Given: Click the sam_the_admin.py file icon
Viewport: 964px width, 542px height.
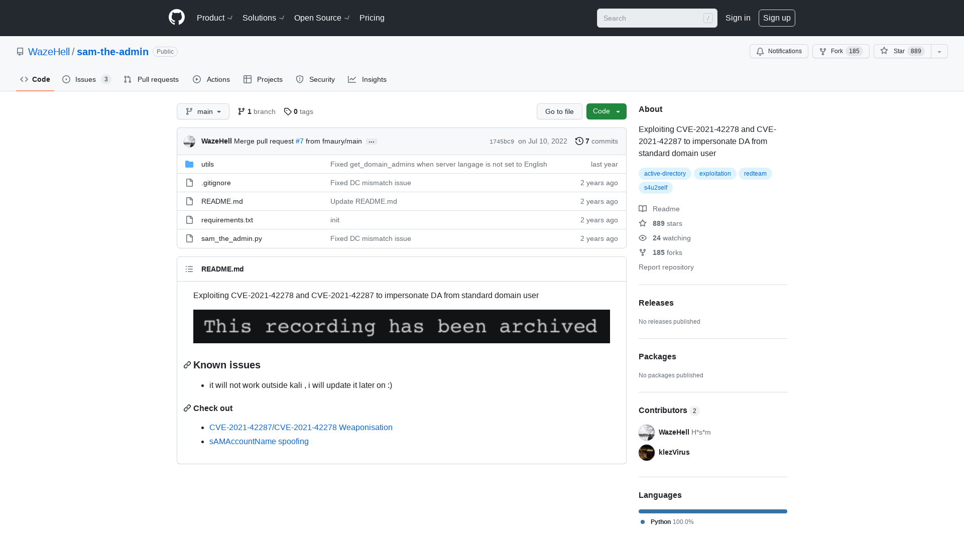Looking at the screenshot, I should [x=189, y=238].
